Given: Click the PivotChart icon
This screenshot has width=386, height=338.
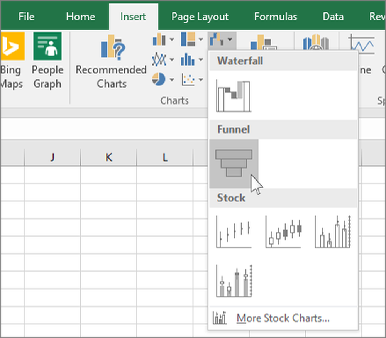Looking at the screenshot, I should 263,42.
